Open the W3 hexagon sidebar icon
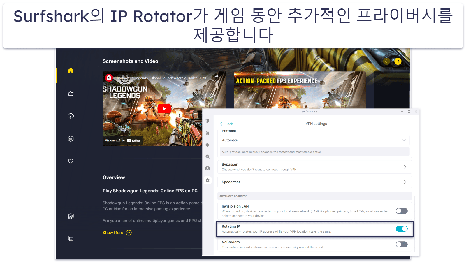This screenshot has width=466, height=262. coord(71,138)
